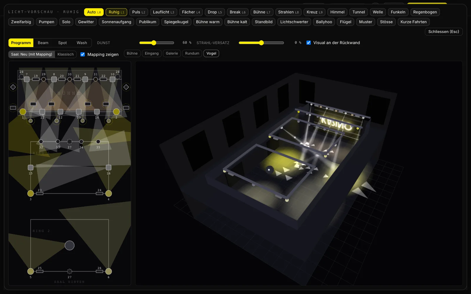Screen dimensions: 471x294
Task: Click round fixture 35 on Ring 1
Action: coord(98,142)
